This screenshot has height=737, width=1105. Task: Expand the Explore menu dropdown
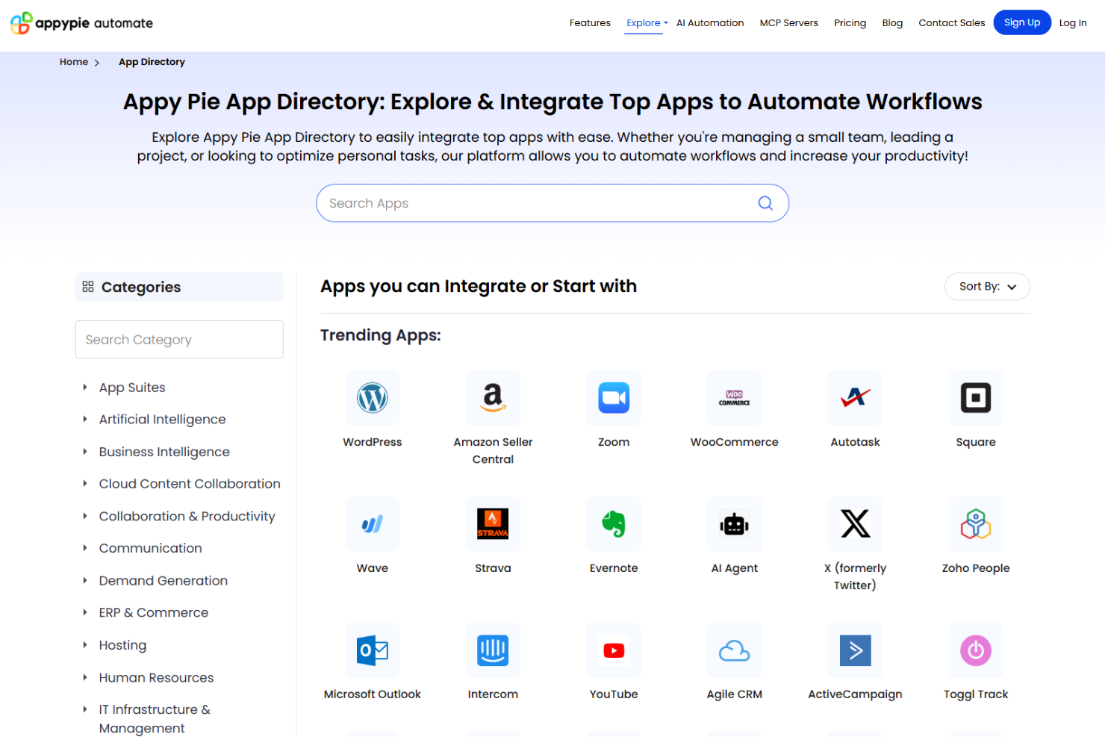(647, 23)
